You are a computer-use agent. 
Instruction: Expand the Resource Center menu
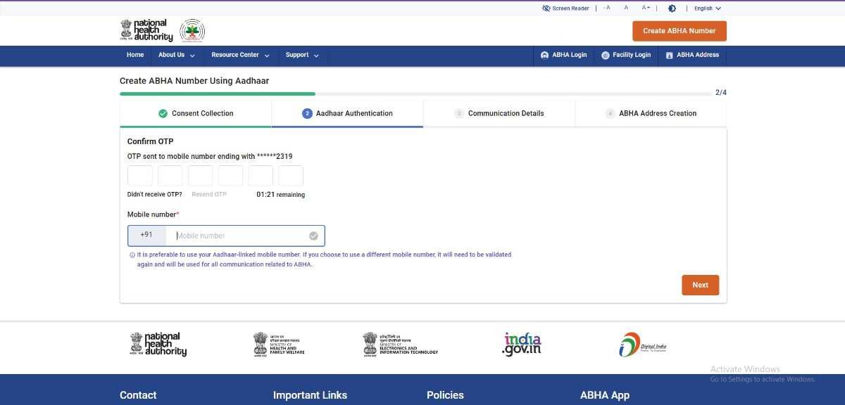(240, 55)
